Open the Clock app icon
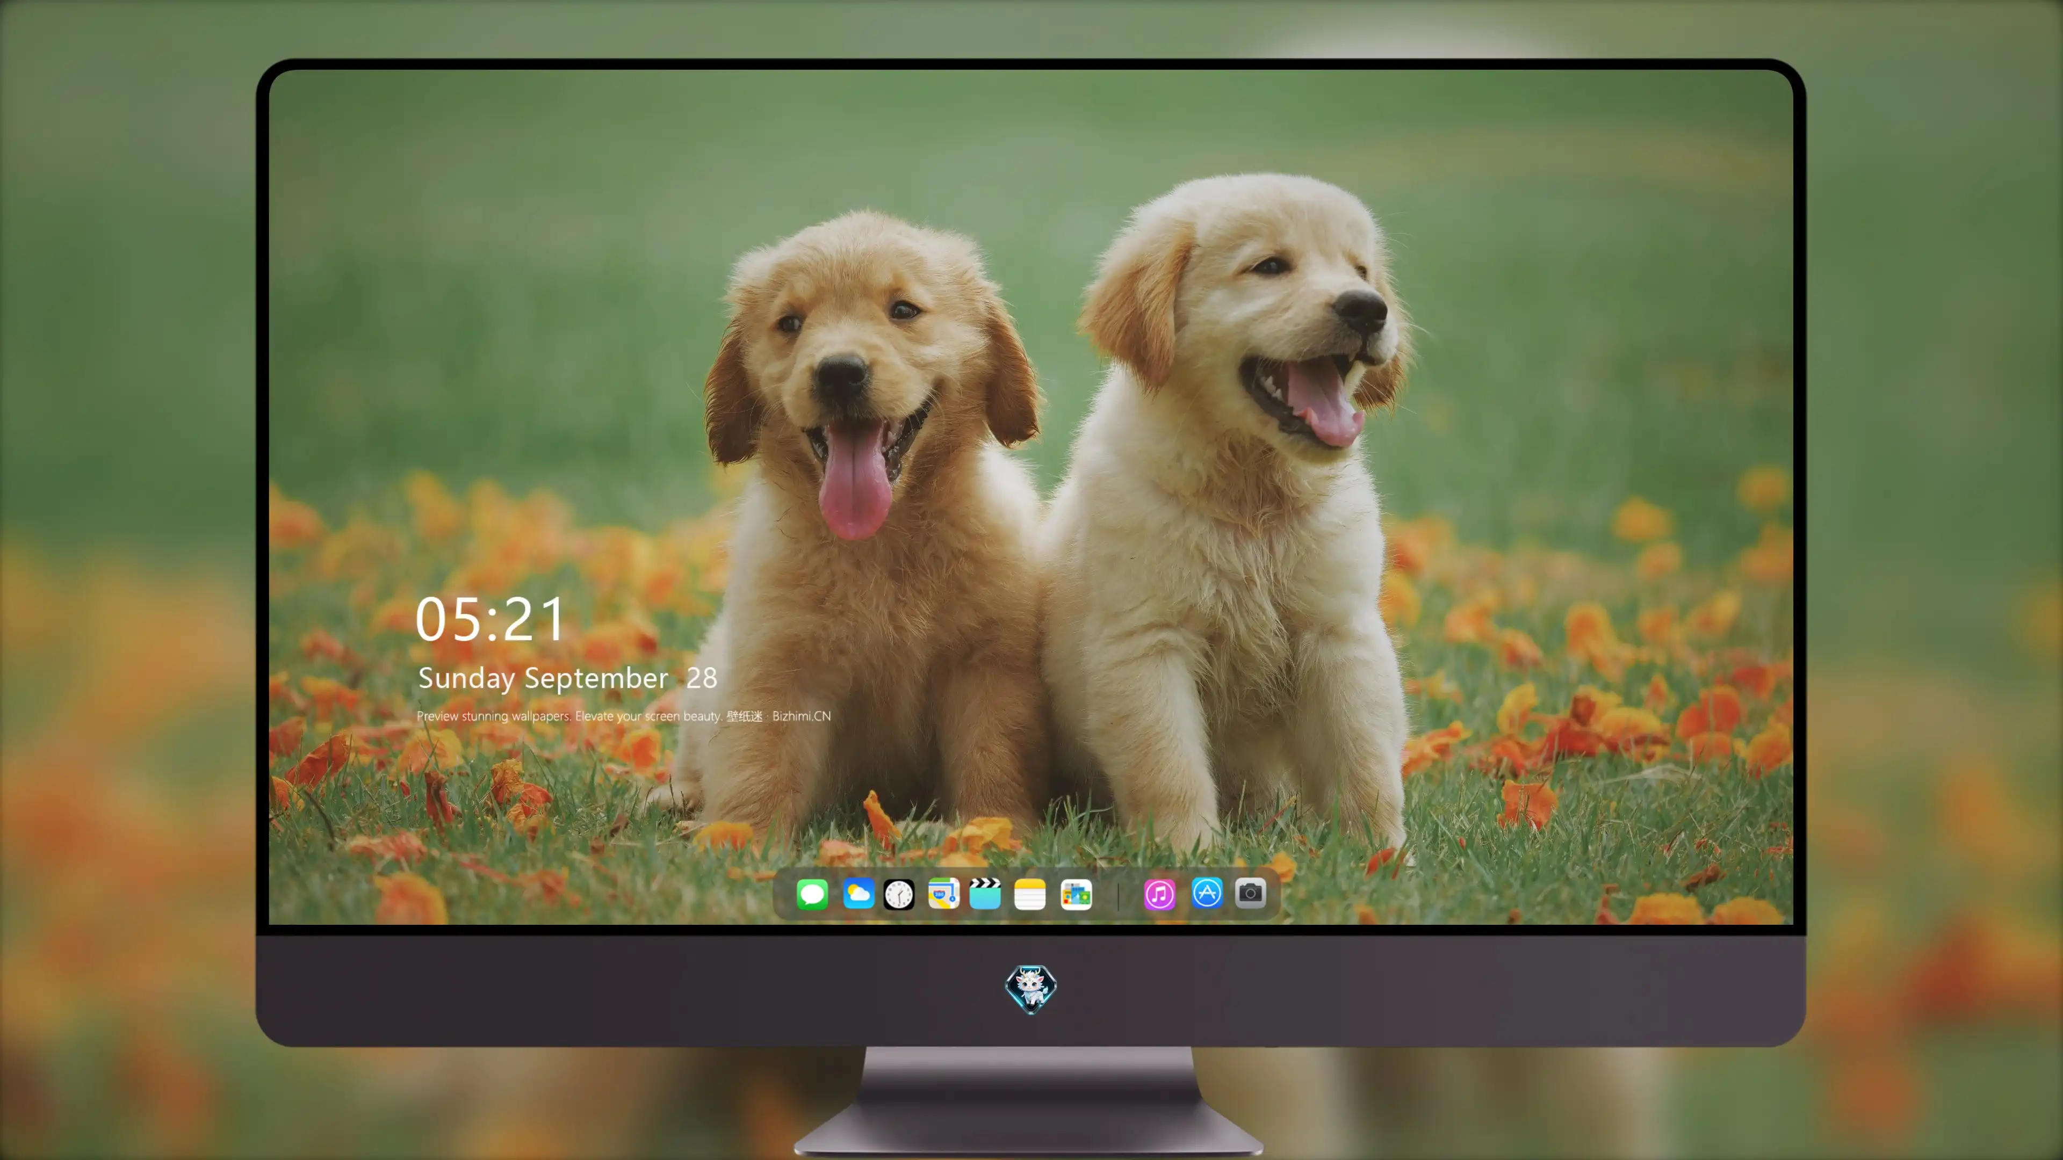Screen dimensions: 2063x1160 coord(899,894)
